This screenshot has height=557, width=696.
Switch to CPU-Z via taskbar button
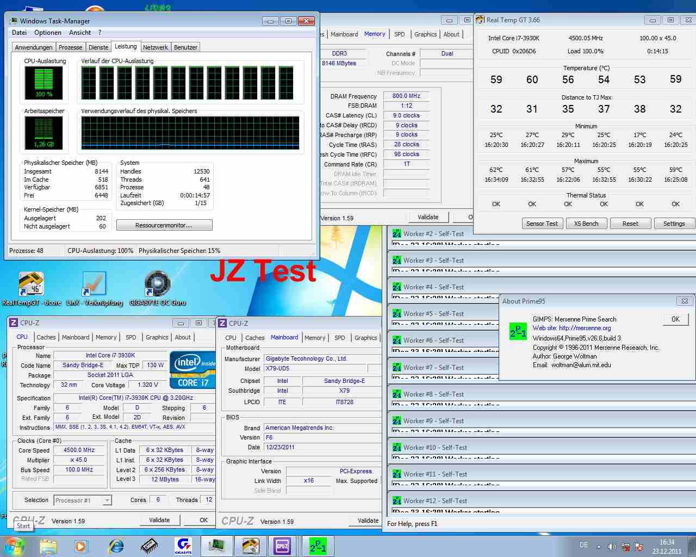pyautogui.click(x=283, y=546)
